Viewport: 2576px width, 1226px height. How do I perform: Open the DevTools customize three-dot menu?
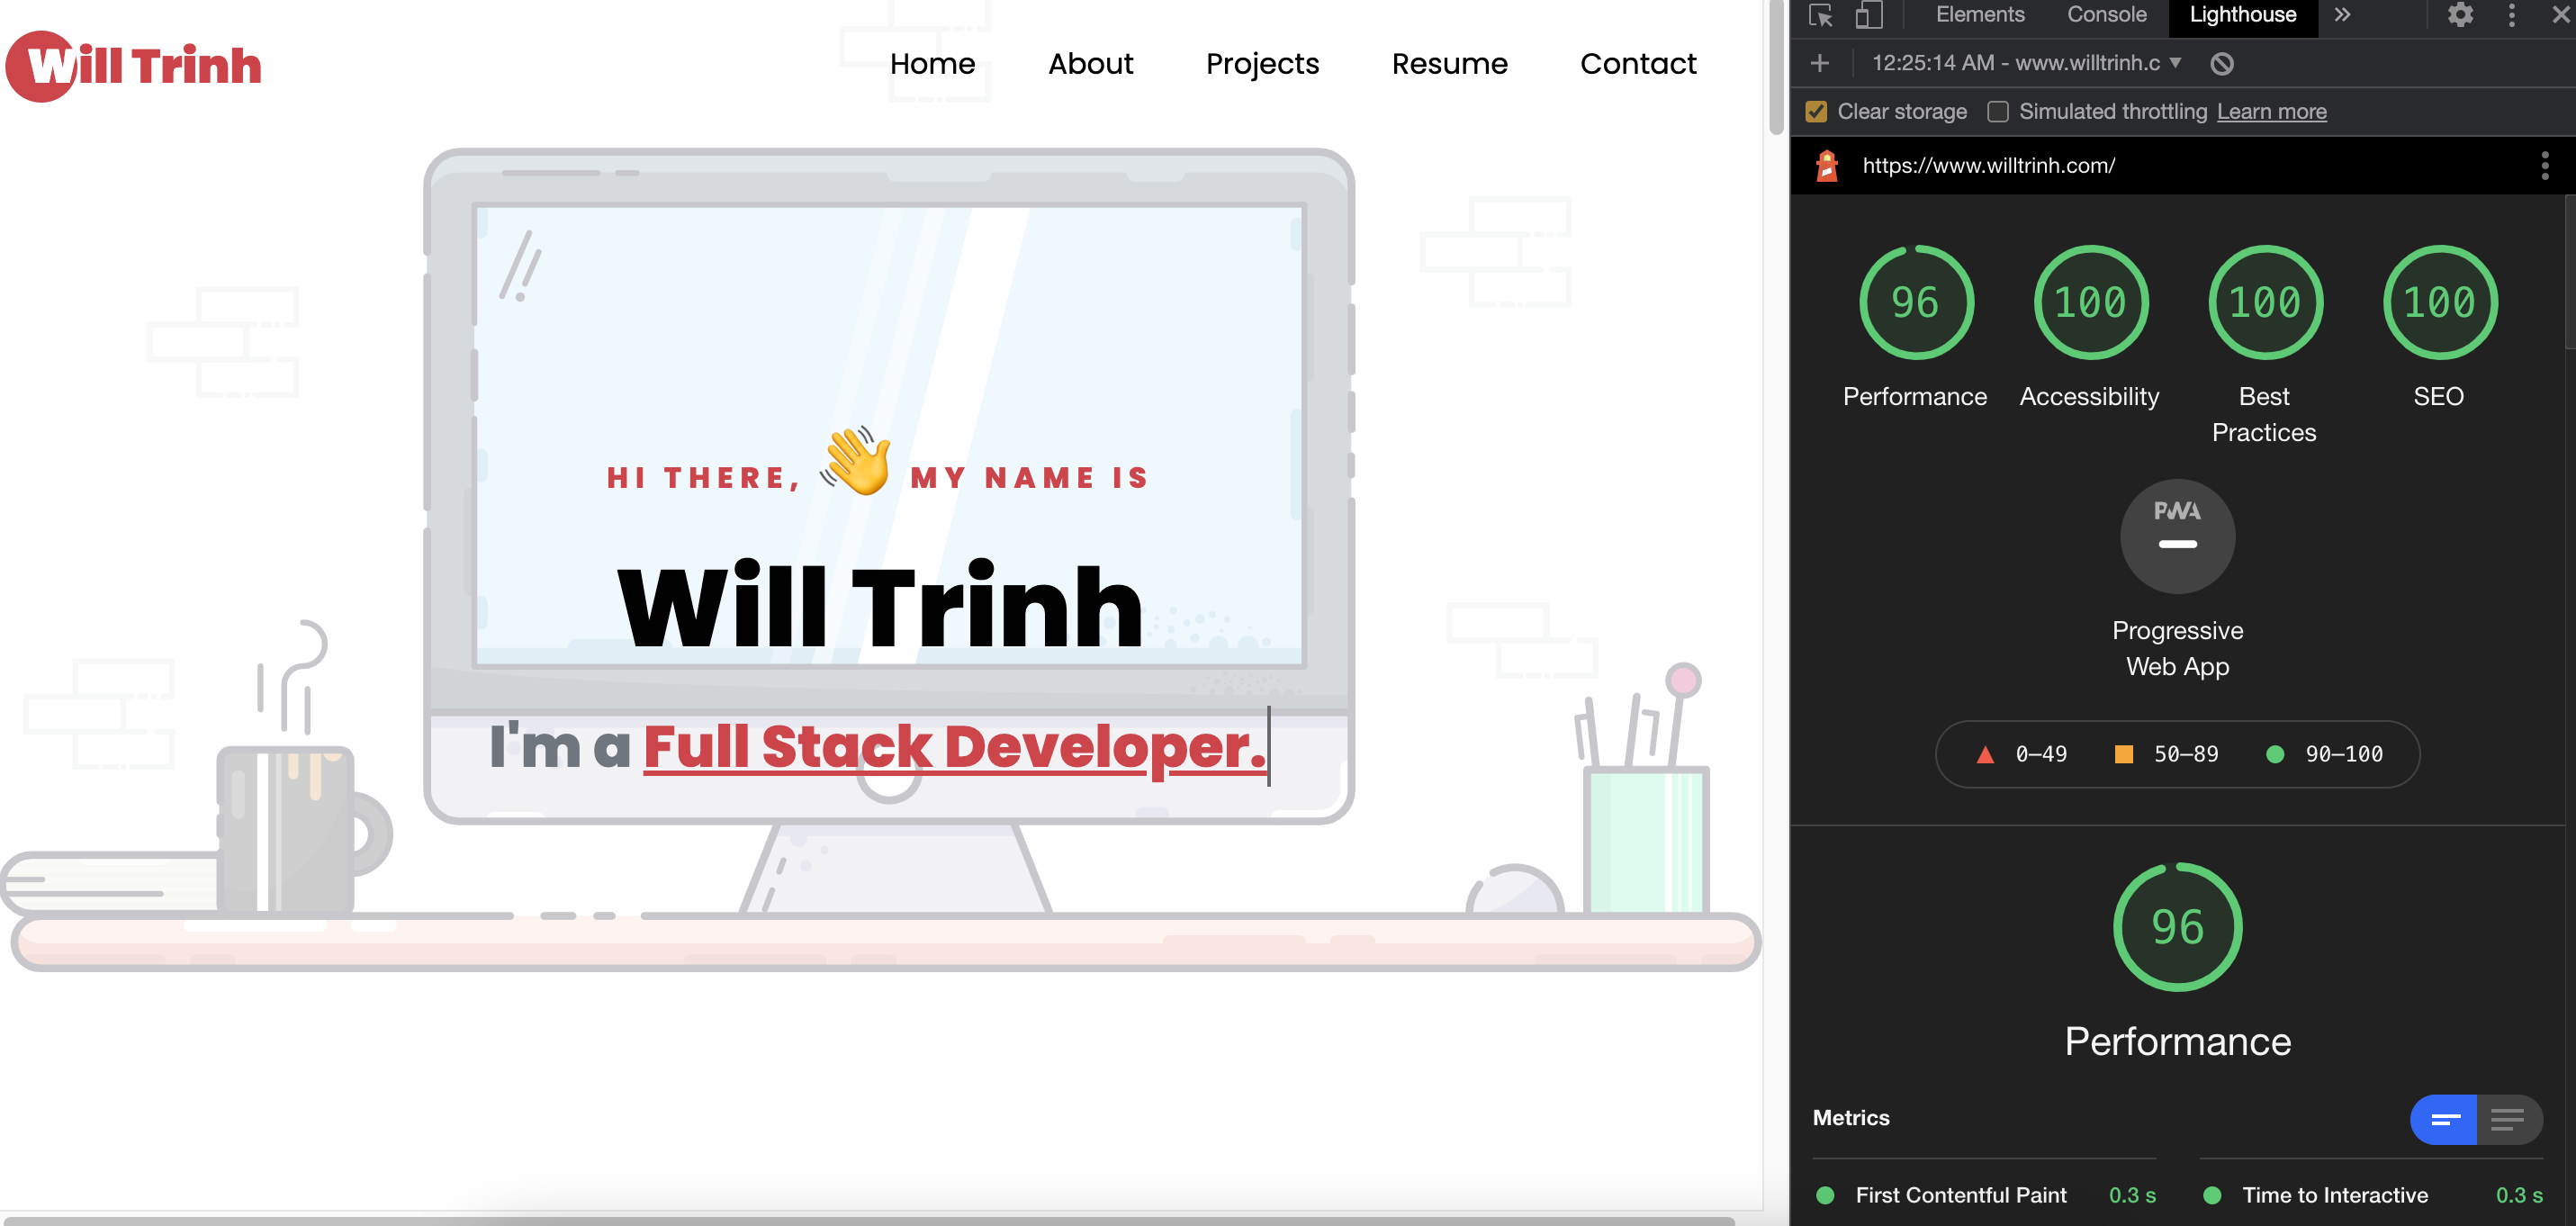(x=2511, y=15)
